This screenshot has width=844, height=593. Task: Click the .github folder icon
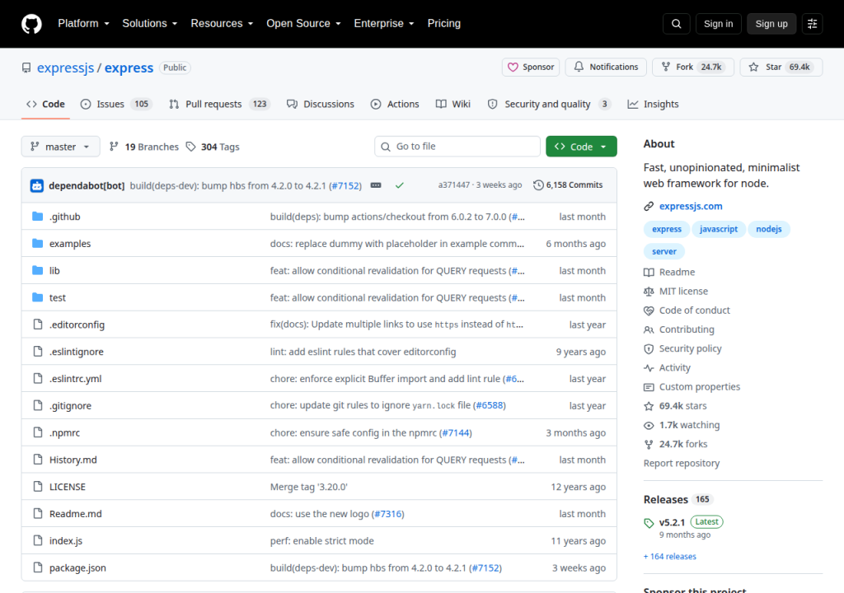37,217
